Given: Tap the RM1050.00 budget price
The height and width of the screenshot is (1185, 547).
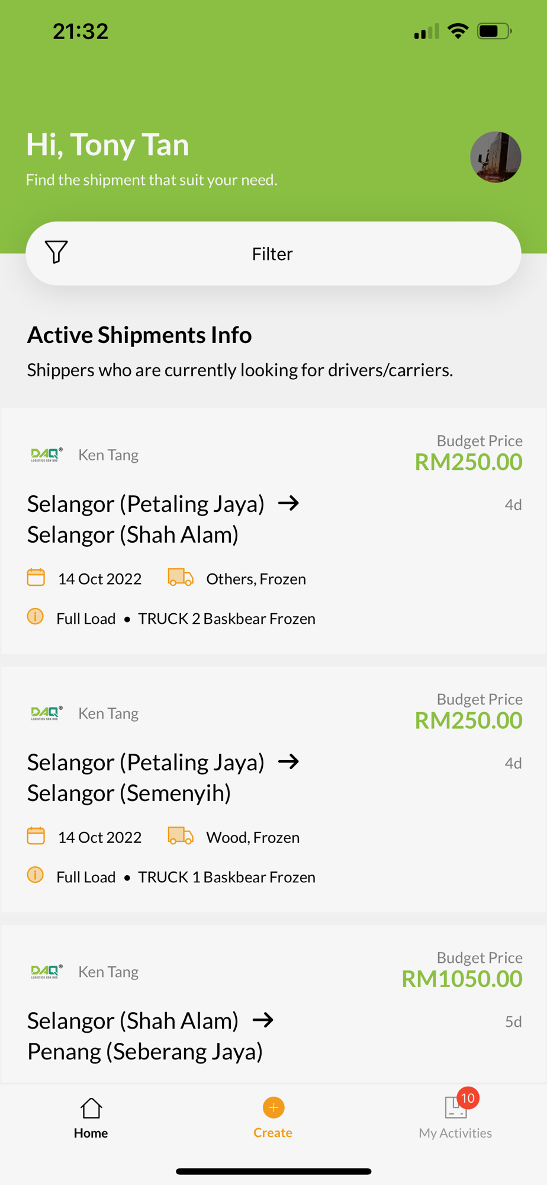Looking at the screenshot, I should tap(462, 979).
